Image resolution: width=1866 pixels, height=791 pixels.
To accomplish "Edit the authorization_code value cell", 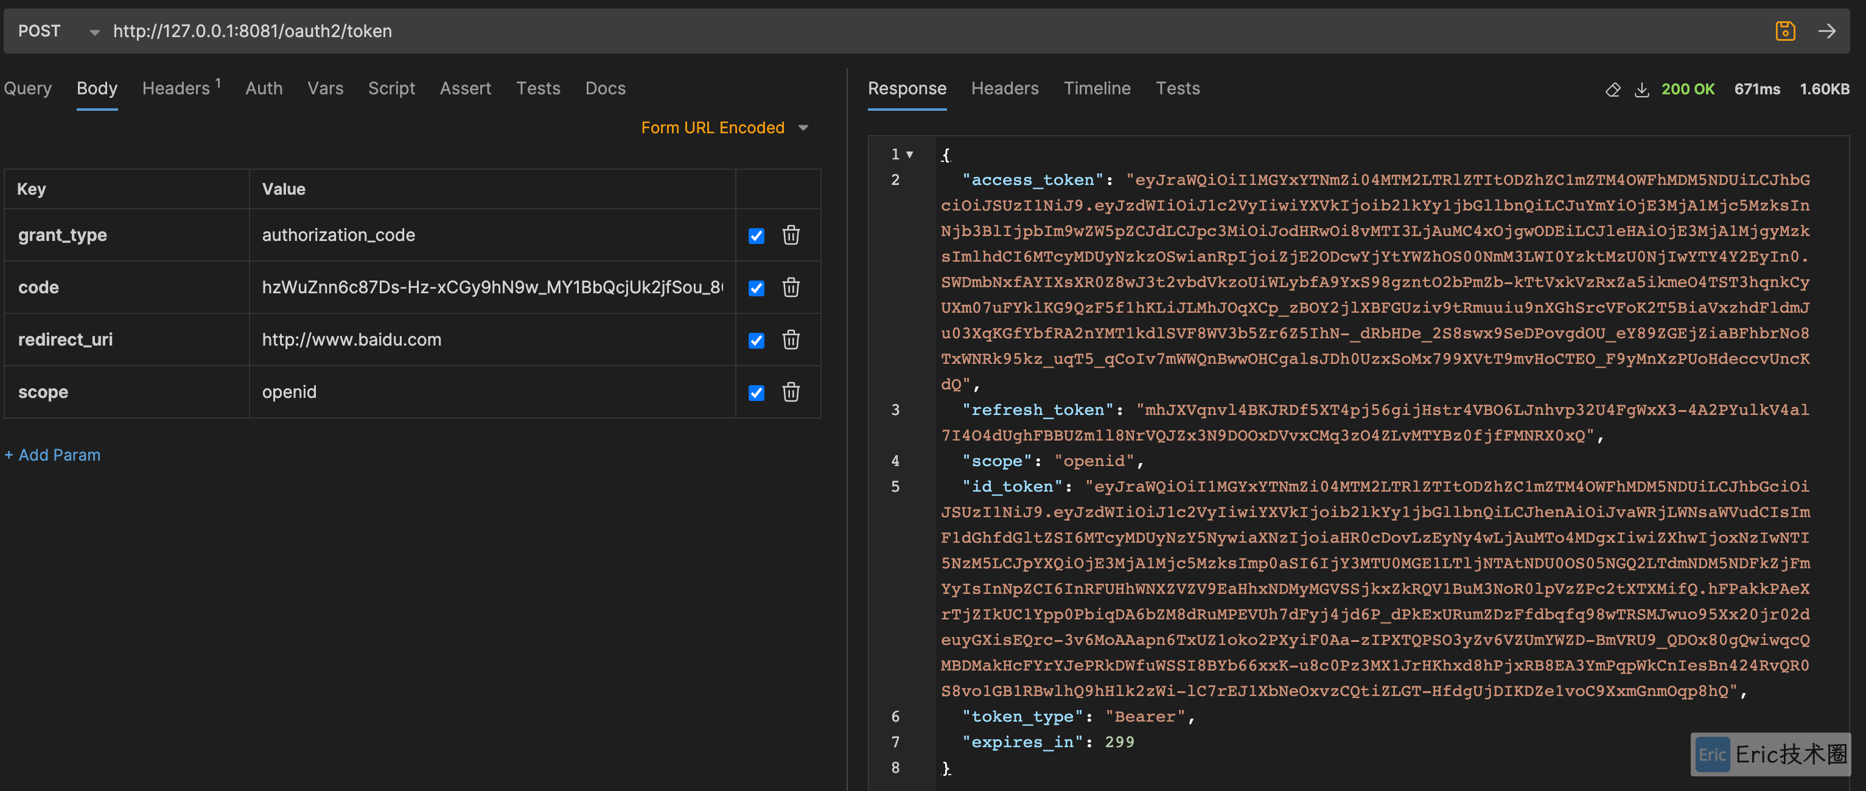I will [492, 235].
